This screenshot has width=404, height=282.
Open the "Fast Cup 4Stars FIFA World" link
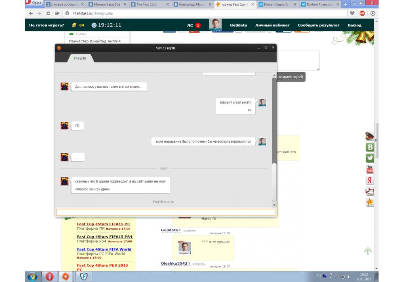[x=104, y=249]
